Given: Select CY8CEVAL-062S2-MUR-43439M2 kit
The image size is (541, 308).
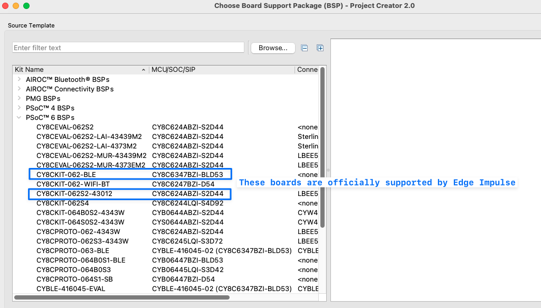Looking at the screenshot, I should pyautogui.click(x=91, y=156).
